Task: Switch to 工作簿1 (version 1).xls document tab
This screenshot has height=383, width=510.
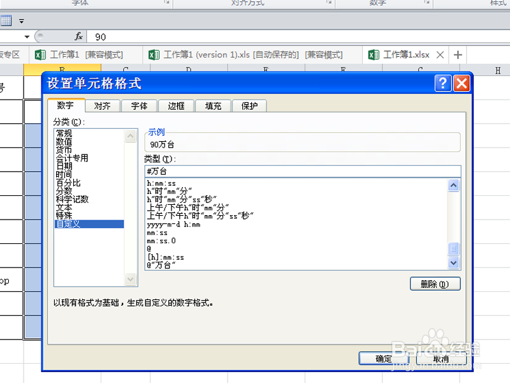Action: [252, 55]
